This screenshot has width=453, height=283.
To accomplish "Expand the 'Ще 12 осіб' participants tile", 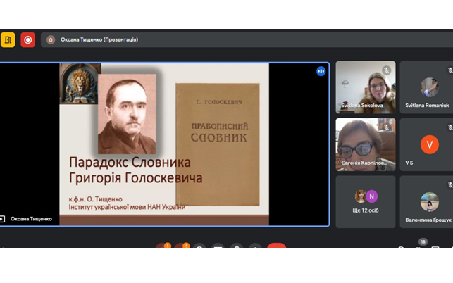I will click(x=365, y=202).
